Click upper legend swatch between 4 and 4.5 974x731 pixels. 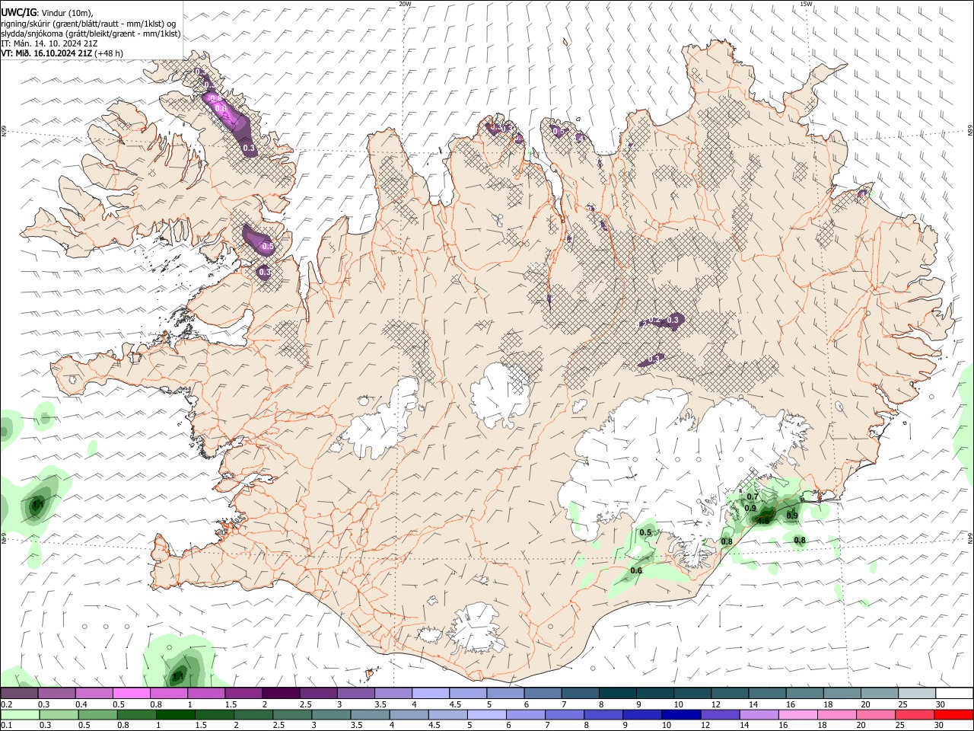pyautogui.click(x=431, y=693)
